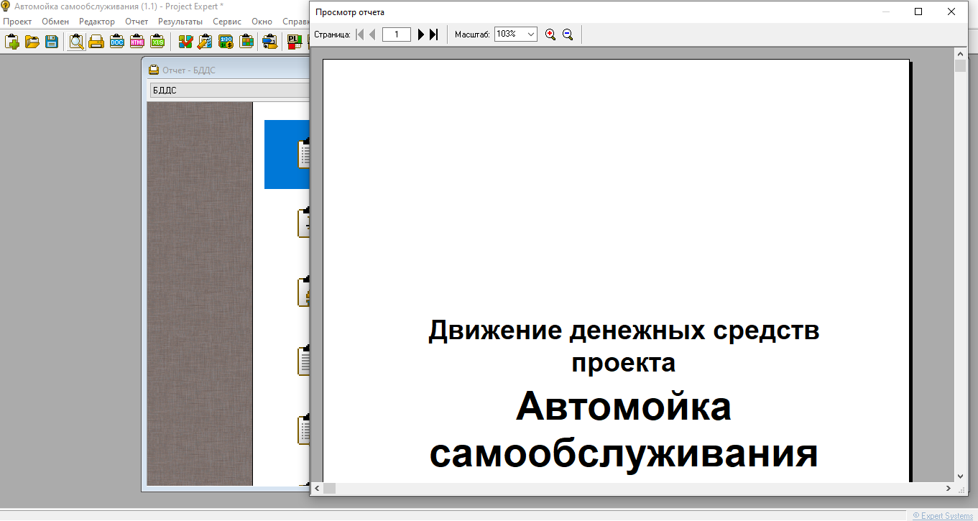Viewport: 978px width, 521px height.
Task: Click the red checkmark toolbar icon
Action: (185, 42)
